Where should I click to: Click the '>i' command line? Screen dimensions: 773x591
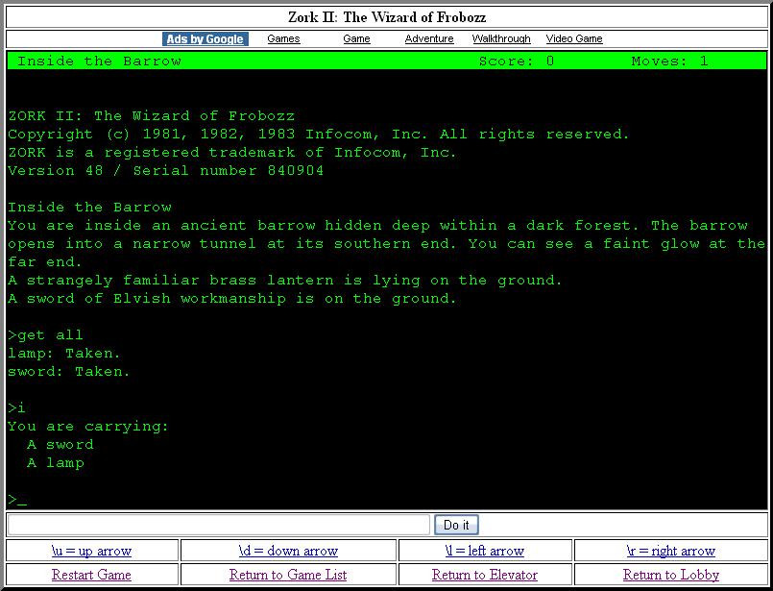pos(16,408)
